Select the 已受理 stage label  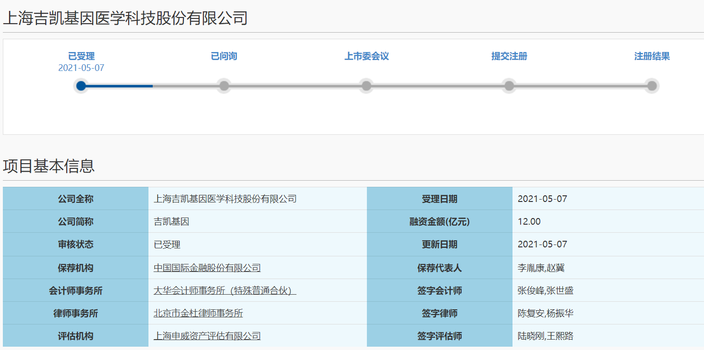click(x=81, y=56)
